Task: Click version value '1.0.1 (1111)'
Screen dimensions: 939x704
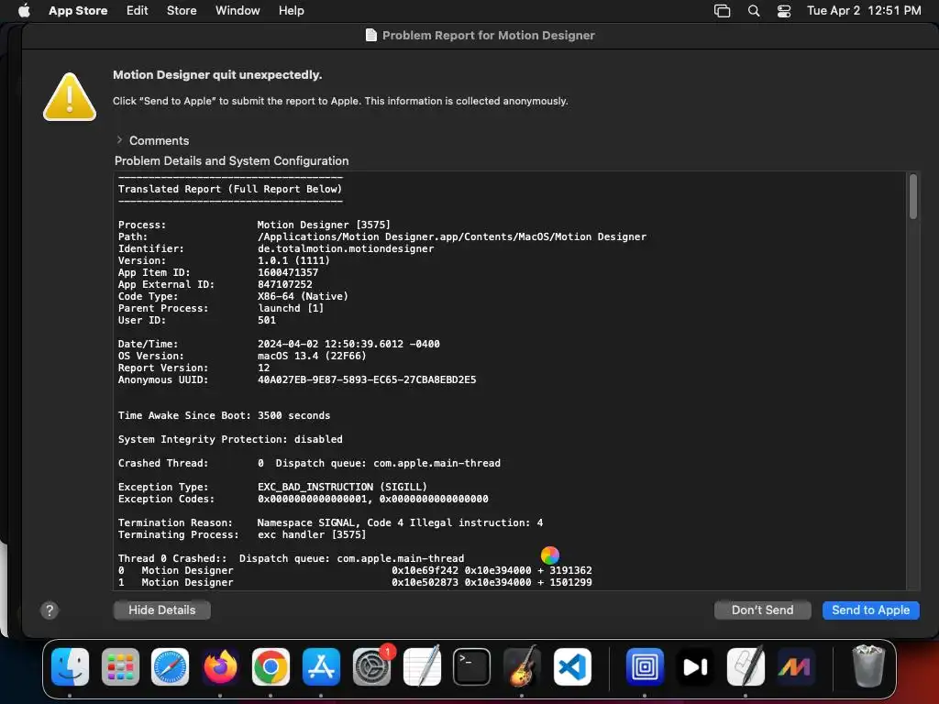Action: (293, 260)
